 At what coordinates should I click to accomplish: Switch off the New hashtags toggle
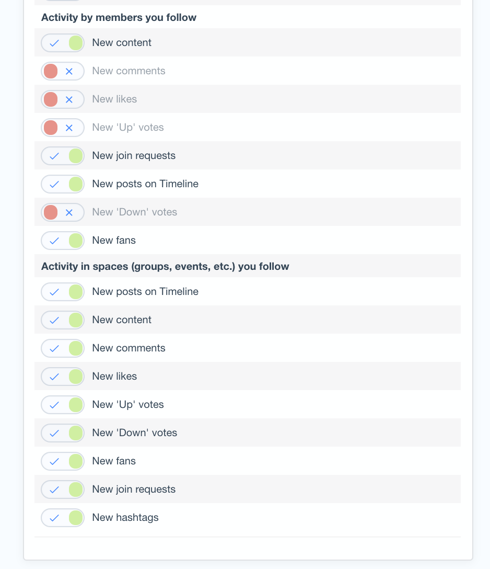(63, 518)
